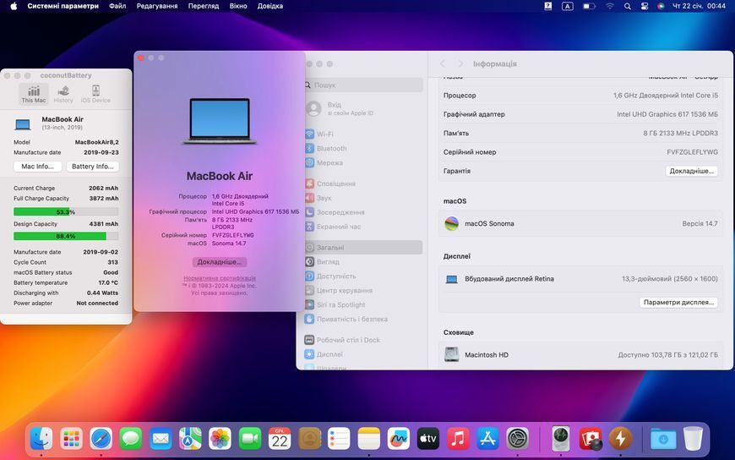This screenshot has width=735, height=460.
Task: Open Photos app in the Dock
Action: (x=220, y=439)
